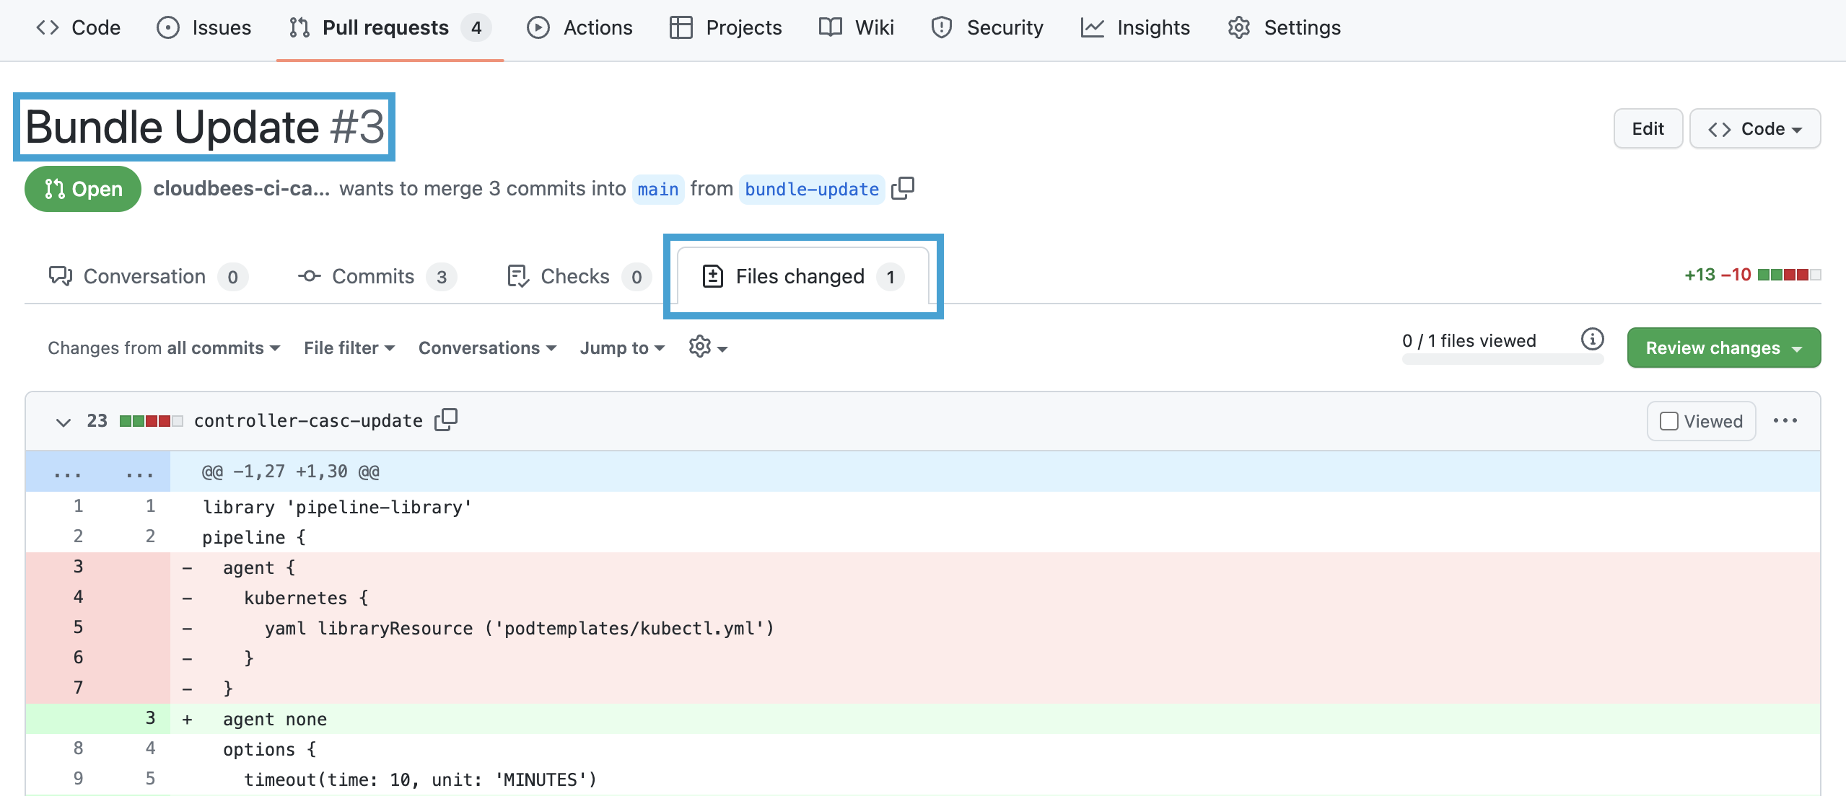Copy the bundle-update branch name icon

click(902, 188)
